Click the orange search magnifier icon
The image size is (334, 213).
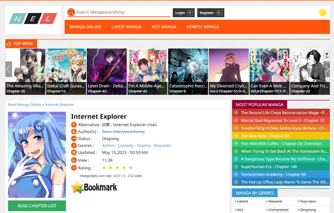coord(71,12)
